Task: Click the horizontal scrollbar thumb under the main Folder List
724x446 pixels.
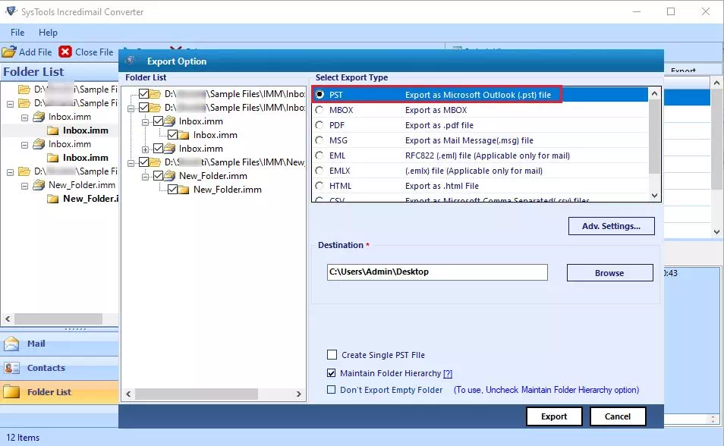Action: 58,319
